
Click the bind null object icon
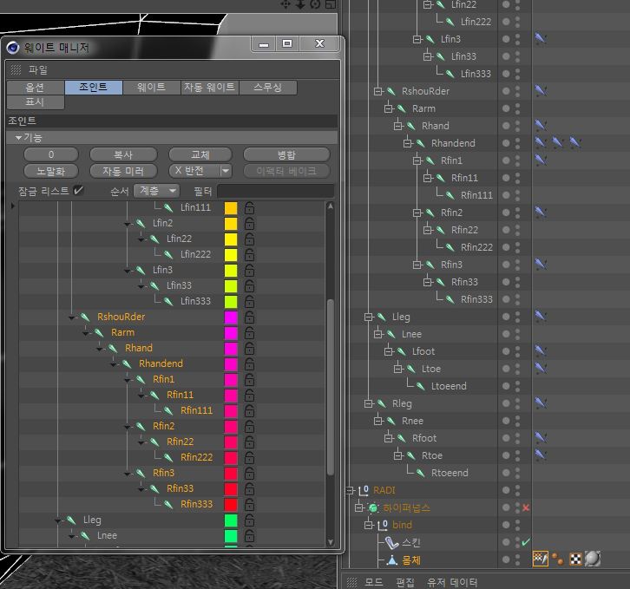(383, 525)
